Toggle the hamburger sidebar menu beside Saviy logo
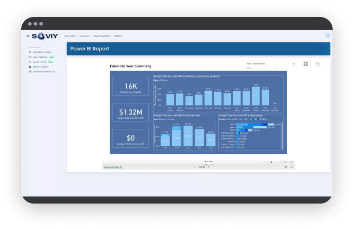Viewport: 354px width, 229px height. tap(28, 36)
